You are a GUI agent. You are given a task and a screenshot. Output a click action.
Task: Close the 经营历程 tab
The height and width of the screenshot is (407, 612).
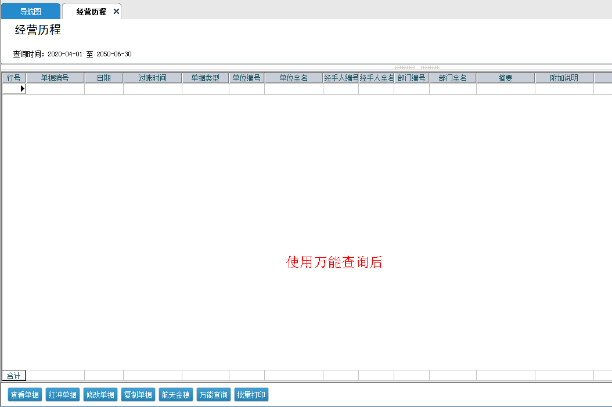coord(116,12)
